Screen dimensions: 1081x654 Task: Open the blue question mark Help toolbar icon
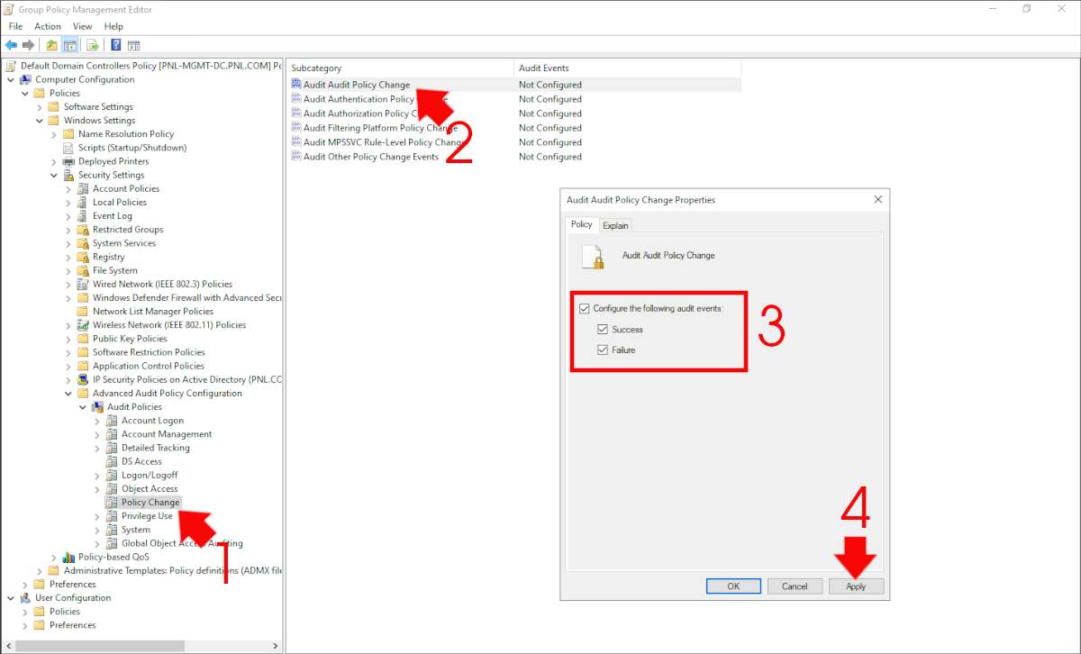click(116, 45)
